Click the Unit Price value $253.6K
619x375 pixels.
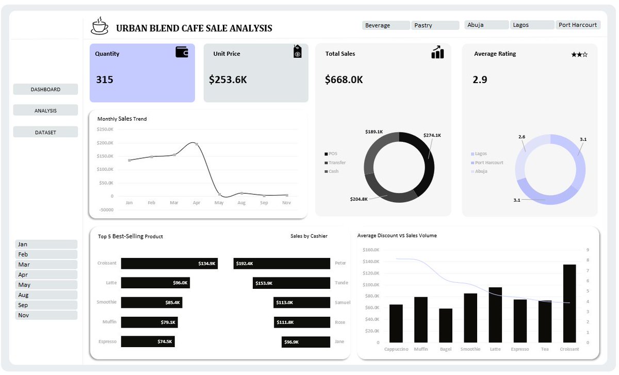228,79
